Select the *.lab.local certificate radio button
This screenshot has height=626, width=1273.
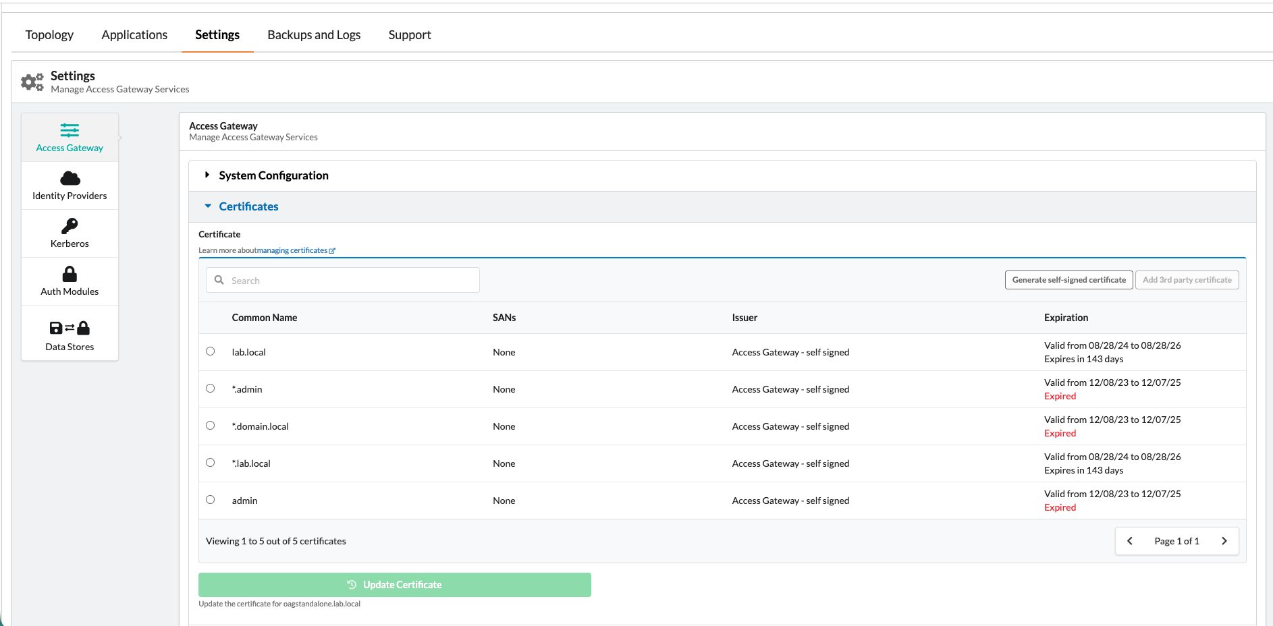(211, 463)
